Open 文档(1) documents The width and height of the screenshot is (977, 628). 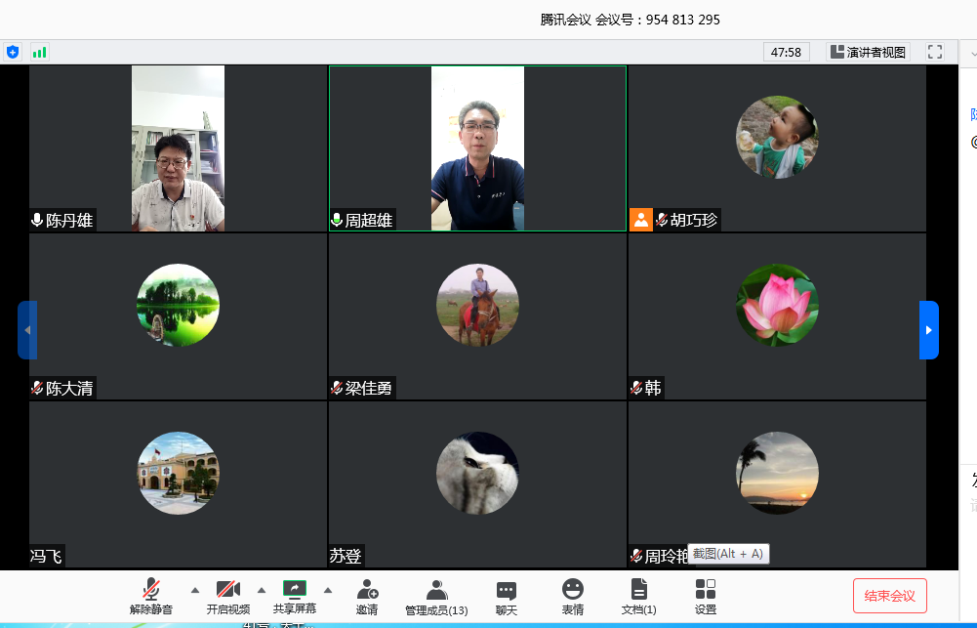638,595
